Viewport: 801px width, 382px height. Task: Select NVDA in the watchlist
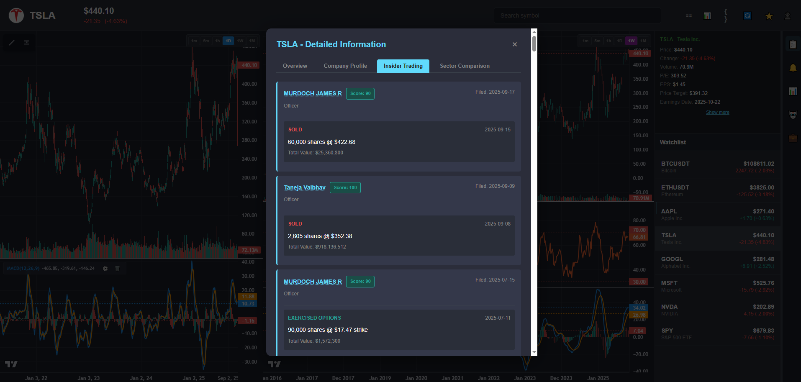click(x=717, y=310)
